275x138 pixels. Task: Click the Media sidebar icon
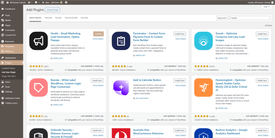point(3,20)
